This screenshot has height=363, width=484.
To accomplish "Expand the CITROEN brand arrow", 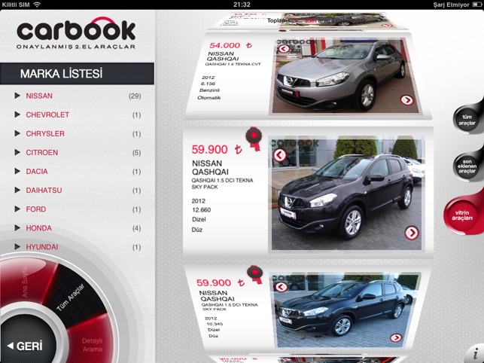I will pos(17,152).
